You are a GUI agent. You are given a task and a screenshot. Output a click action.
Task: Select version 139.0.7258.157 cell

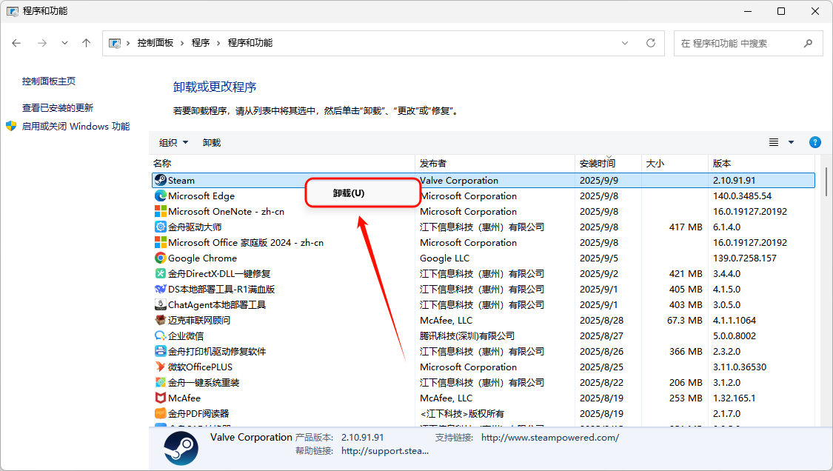[x=744, y=258]
